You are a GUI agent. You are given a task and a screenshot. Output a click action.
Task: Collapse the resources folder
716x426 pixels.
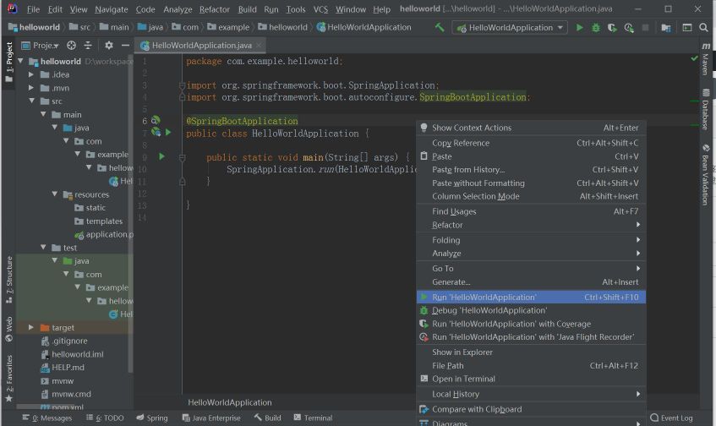point(54,194)
